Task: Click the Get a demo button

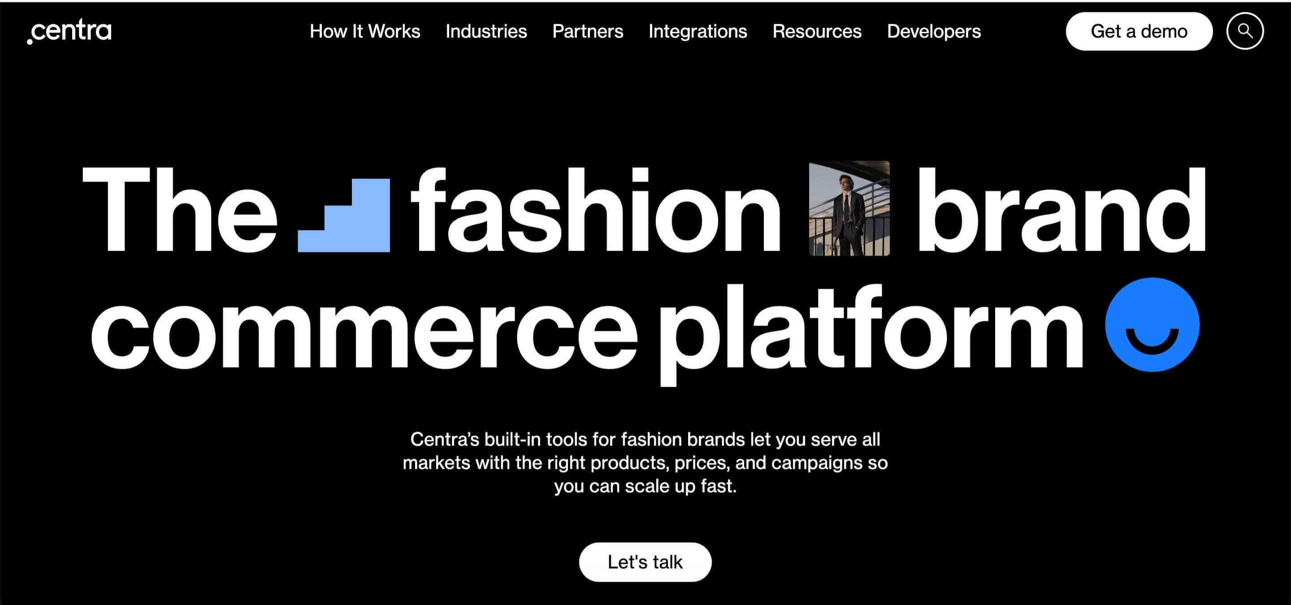Action: tap(1139, 31)
